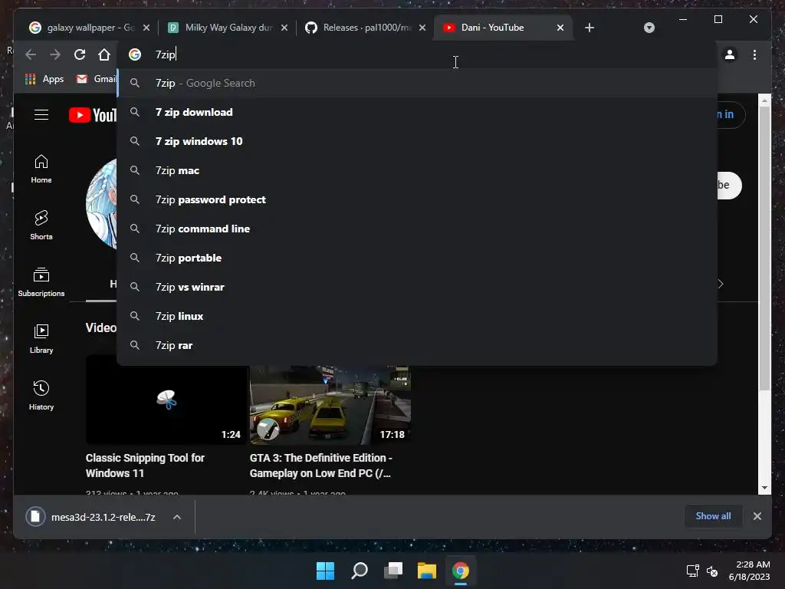Screen dimensions: 785x589
Task: Close the galaxy wallpaper tab
Action: pyautogui.click(x=146, y=28)
